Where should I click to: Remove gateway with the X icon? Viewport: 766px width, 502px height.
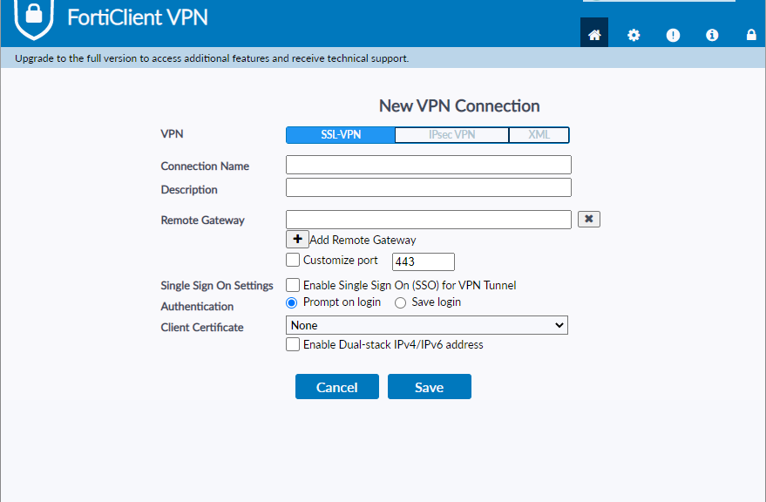pos(589,219)
